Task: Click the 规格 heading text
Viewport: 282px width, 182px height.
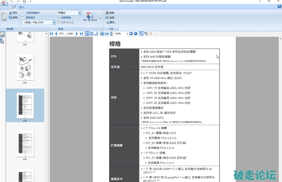Action: pos(115,44)
